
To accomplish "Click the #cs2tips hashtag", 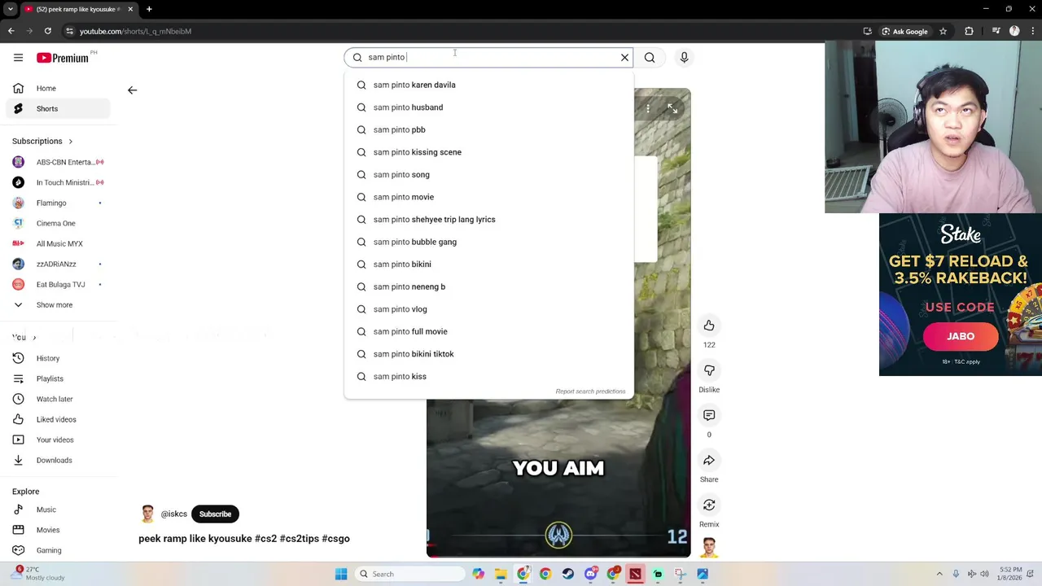I will pyautogui.click(x=299, y=539).
